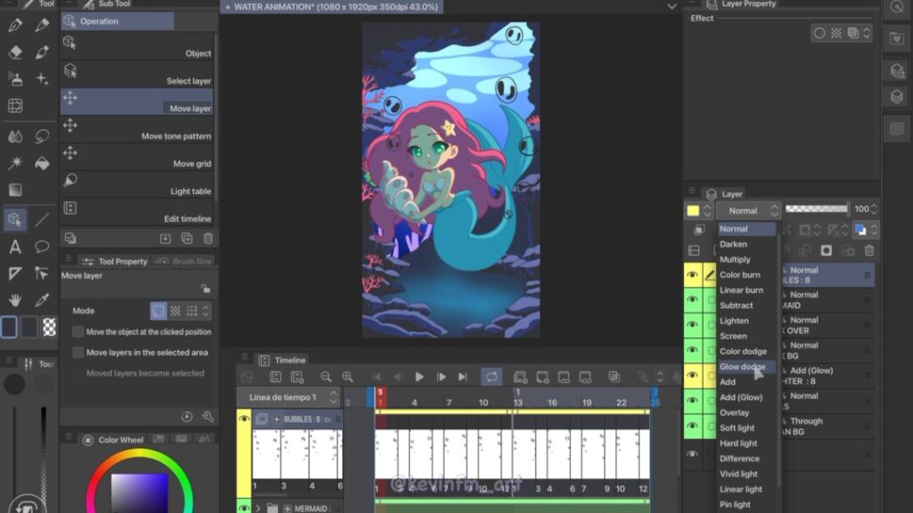Expand the Layer Property effect options
Viewport: 913px width, 513px height.
[x=867, y=33]
